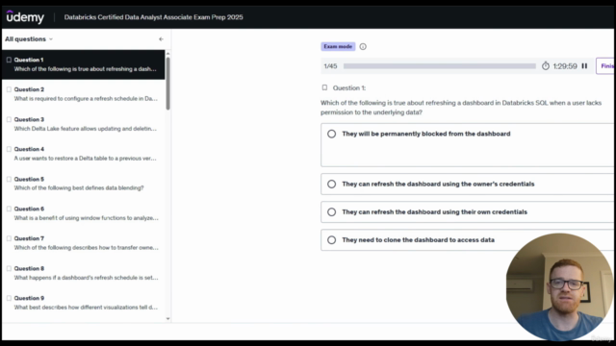Image resolution: width=616 pixels, height=346 pixels.
Task: Flag Question 3 checkbox in sidebar
Action: click(9, 119)
